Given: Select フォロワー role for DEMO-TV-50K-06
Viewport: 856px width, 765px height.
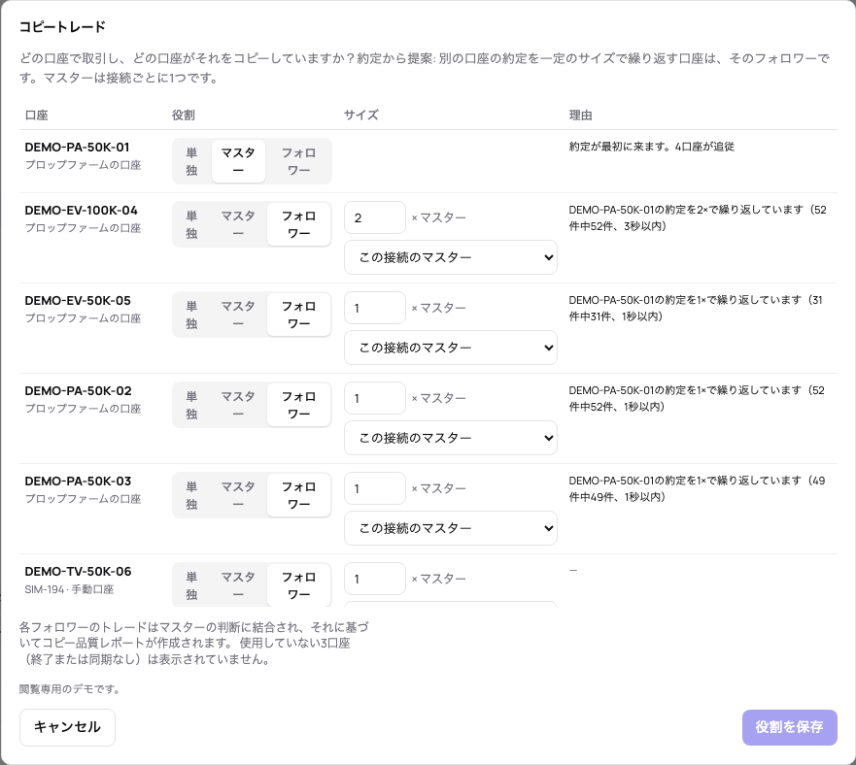Looking at the screenshot, I should (298, 585).
